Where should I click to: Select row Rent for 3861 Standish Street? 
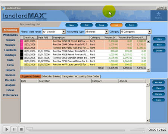83,58
